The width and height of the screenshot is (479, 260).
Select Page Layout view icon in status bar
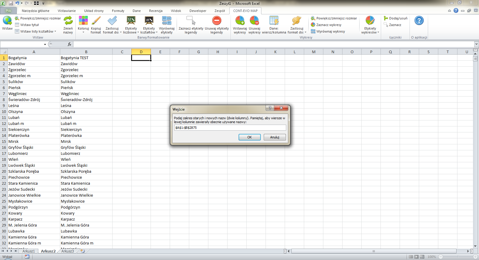pyautogui.click(x=416, y=257)
